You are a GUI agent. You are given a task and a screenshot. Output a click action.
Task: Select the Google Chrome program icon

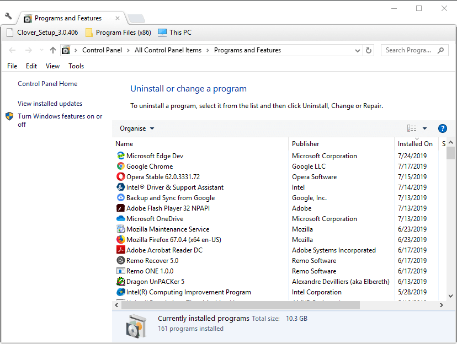point(121,166)
